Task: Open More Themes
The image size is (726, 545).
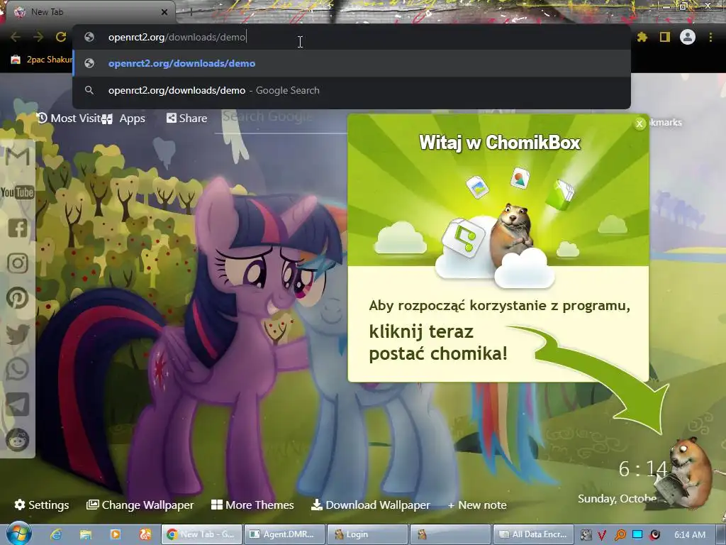Action: click(252, 505)
